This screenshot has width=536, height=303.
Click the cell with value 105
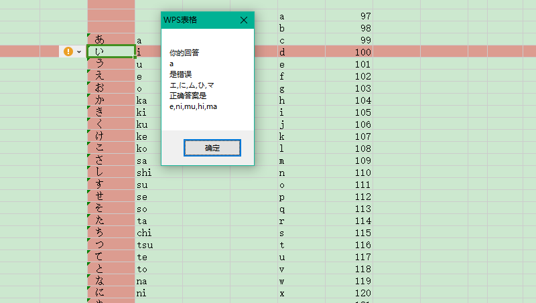point(349,112)
